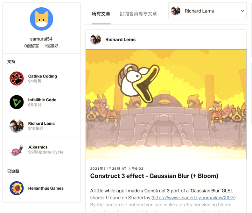The image size is (252, 213).
Task: Switch to 所有文章 tab
Action: [101, 14]
